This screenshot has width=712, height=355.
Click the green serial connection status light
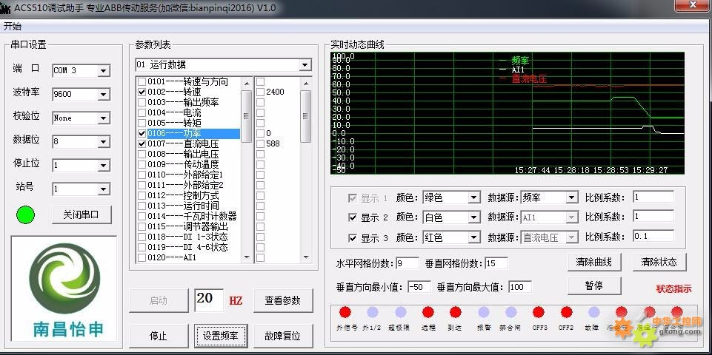pyautogui.click(x=25, y=215)
